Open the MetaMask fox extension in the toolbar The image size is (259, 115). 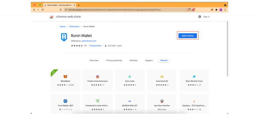point(212,10)
